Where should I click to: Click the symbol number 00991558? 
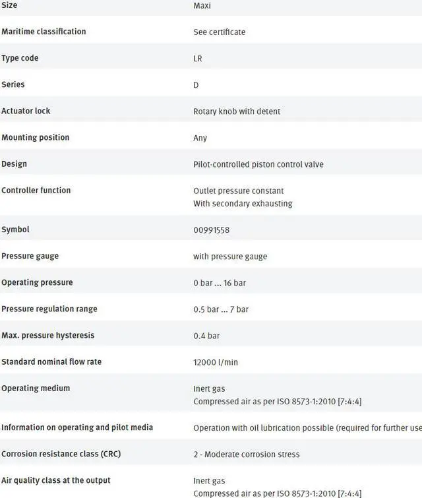point(211,230)
